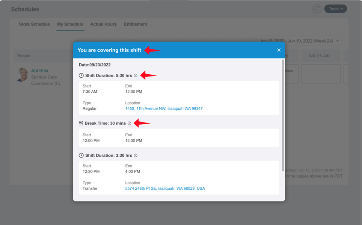
Task: Click the Schedules page heading
Action: (25, 9)
